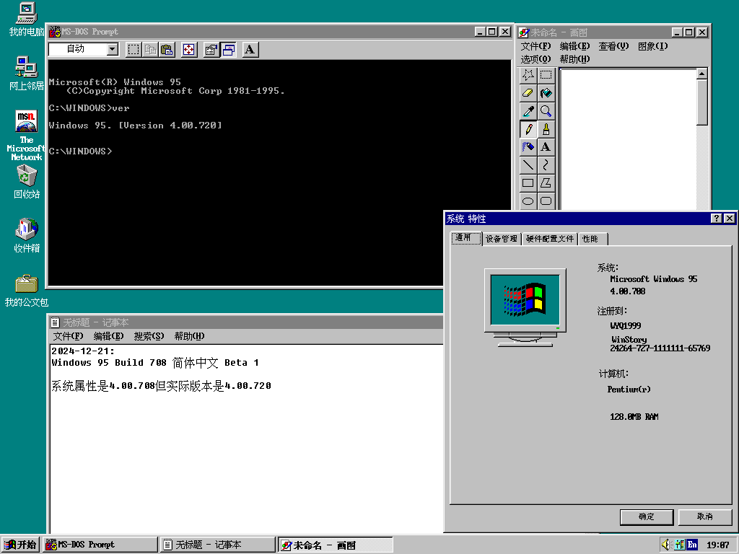Open 我的电脑 desktop icon
The height and width of the screenshot is (554, 739).
(x=27, y=19)
